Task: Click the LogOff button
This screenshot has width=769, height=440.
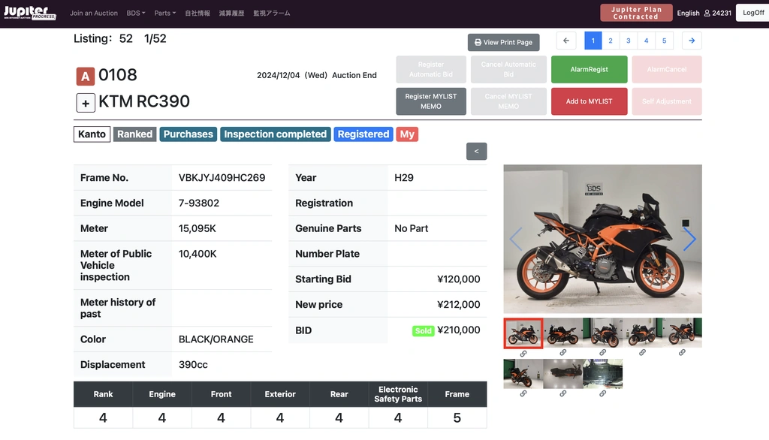Action: point(752,13)
